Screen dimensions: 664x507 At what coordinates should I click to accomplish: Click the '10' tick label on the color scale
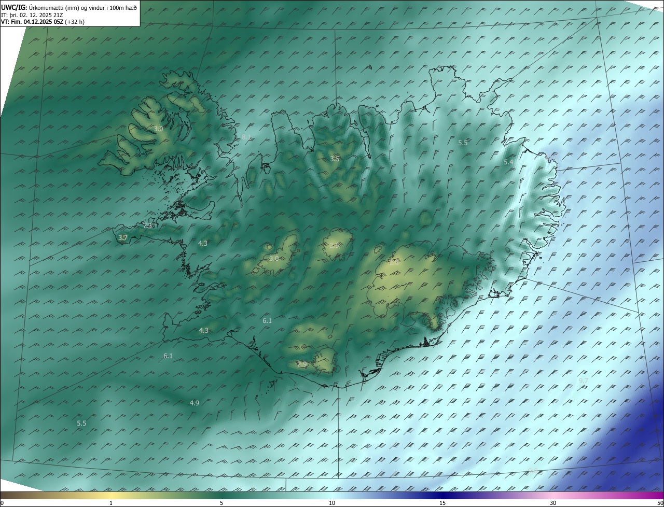point(332,503)
